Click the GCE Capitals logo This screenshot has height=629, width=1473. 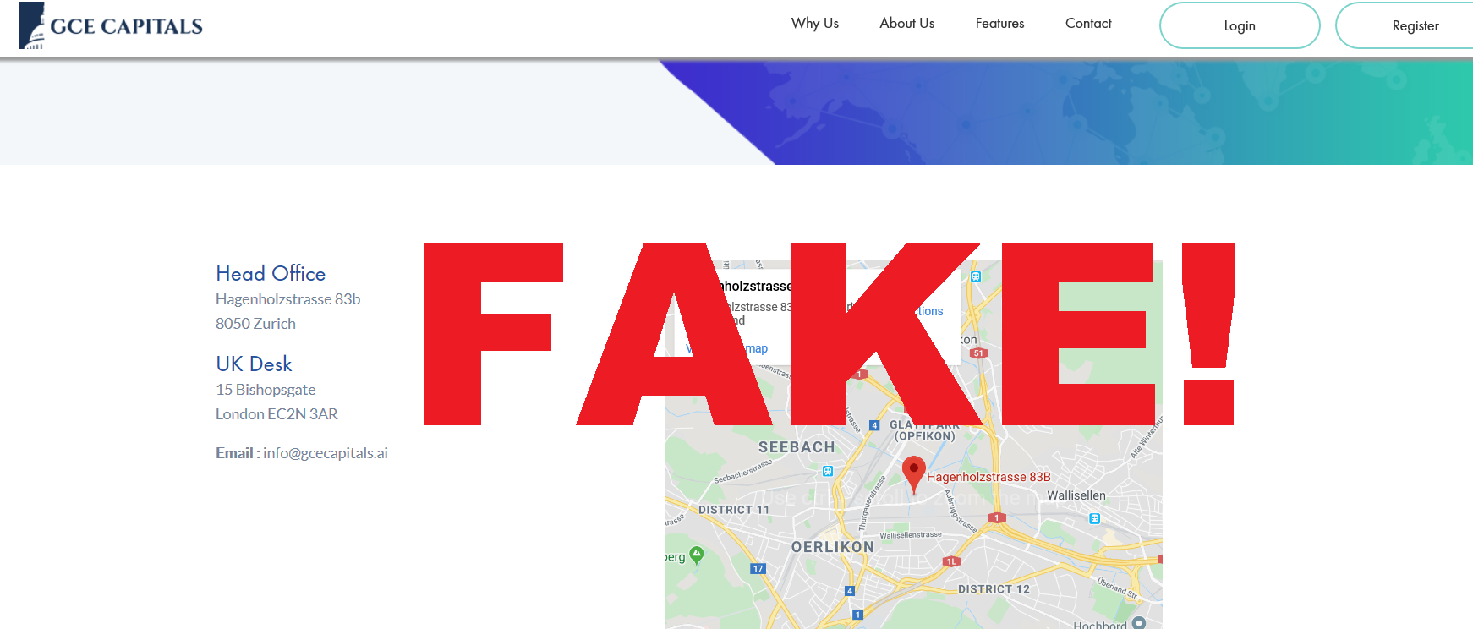[x=111, y=25]
